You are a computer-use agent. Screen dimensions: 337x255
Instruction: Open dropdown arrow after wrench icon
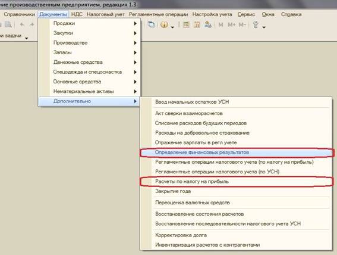[x=264, y=27]
